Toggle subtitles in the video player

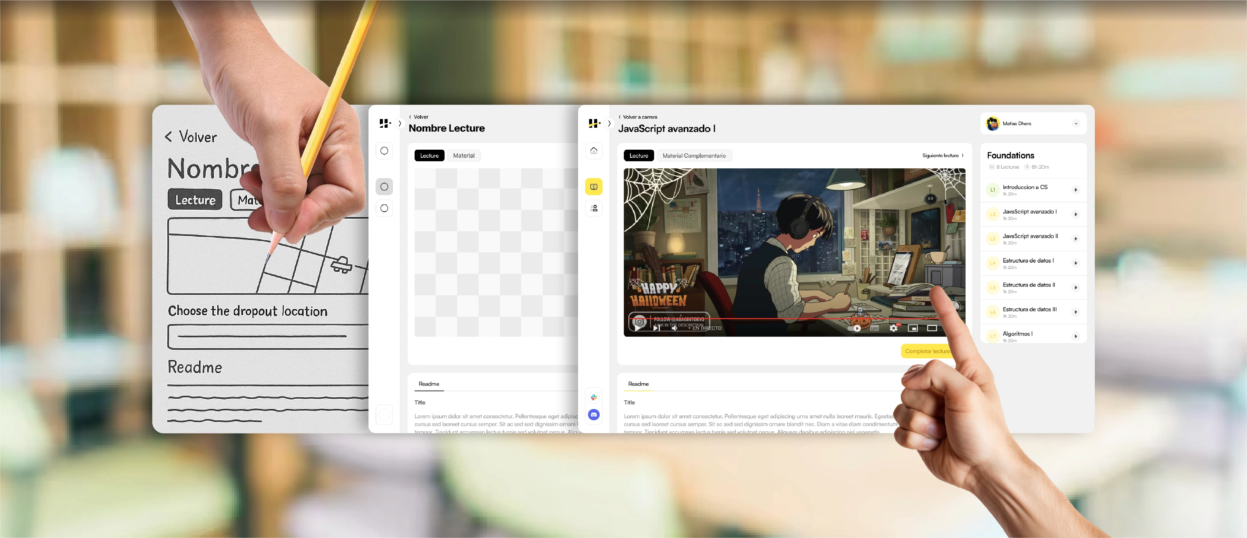pos(874,328)
